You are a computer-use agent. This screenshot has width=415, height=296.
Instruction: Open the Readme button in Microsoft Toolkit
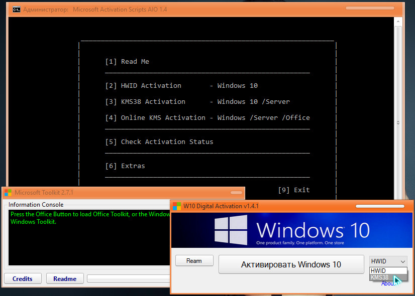click(x=65, y=278)
